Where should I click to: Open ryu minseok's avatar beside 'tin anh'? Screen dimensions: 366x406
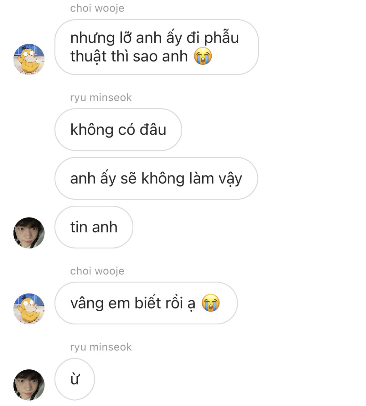tap(29, 233)
